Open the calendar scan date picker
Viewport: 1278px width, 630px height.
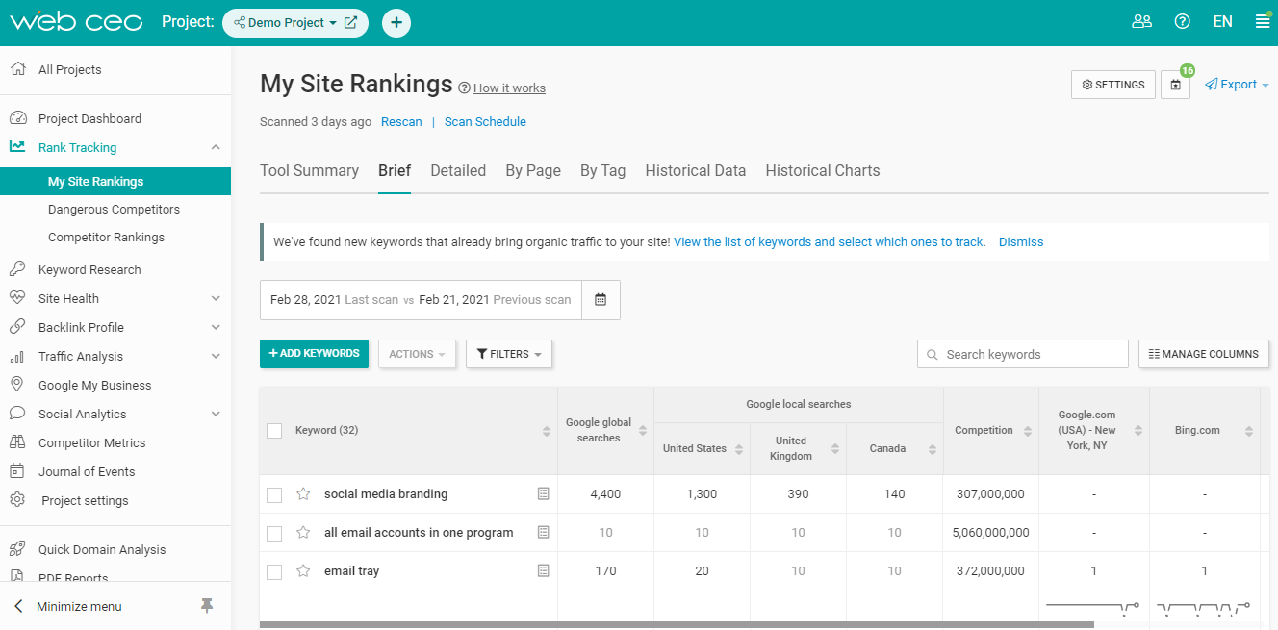(x=601, y=299)
